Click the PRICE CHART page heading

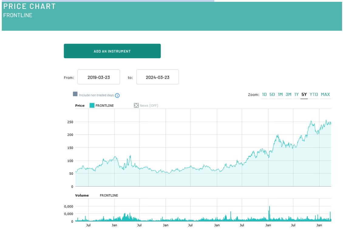pos(29,6)
